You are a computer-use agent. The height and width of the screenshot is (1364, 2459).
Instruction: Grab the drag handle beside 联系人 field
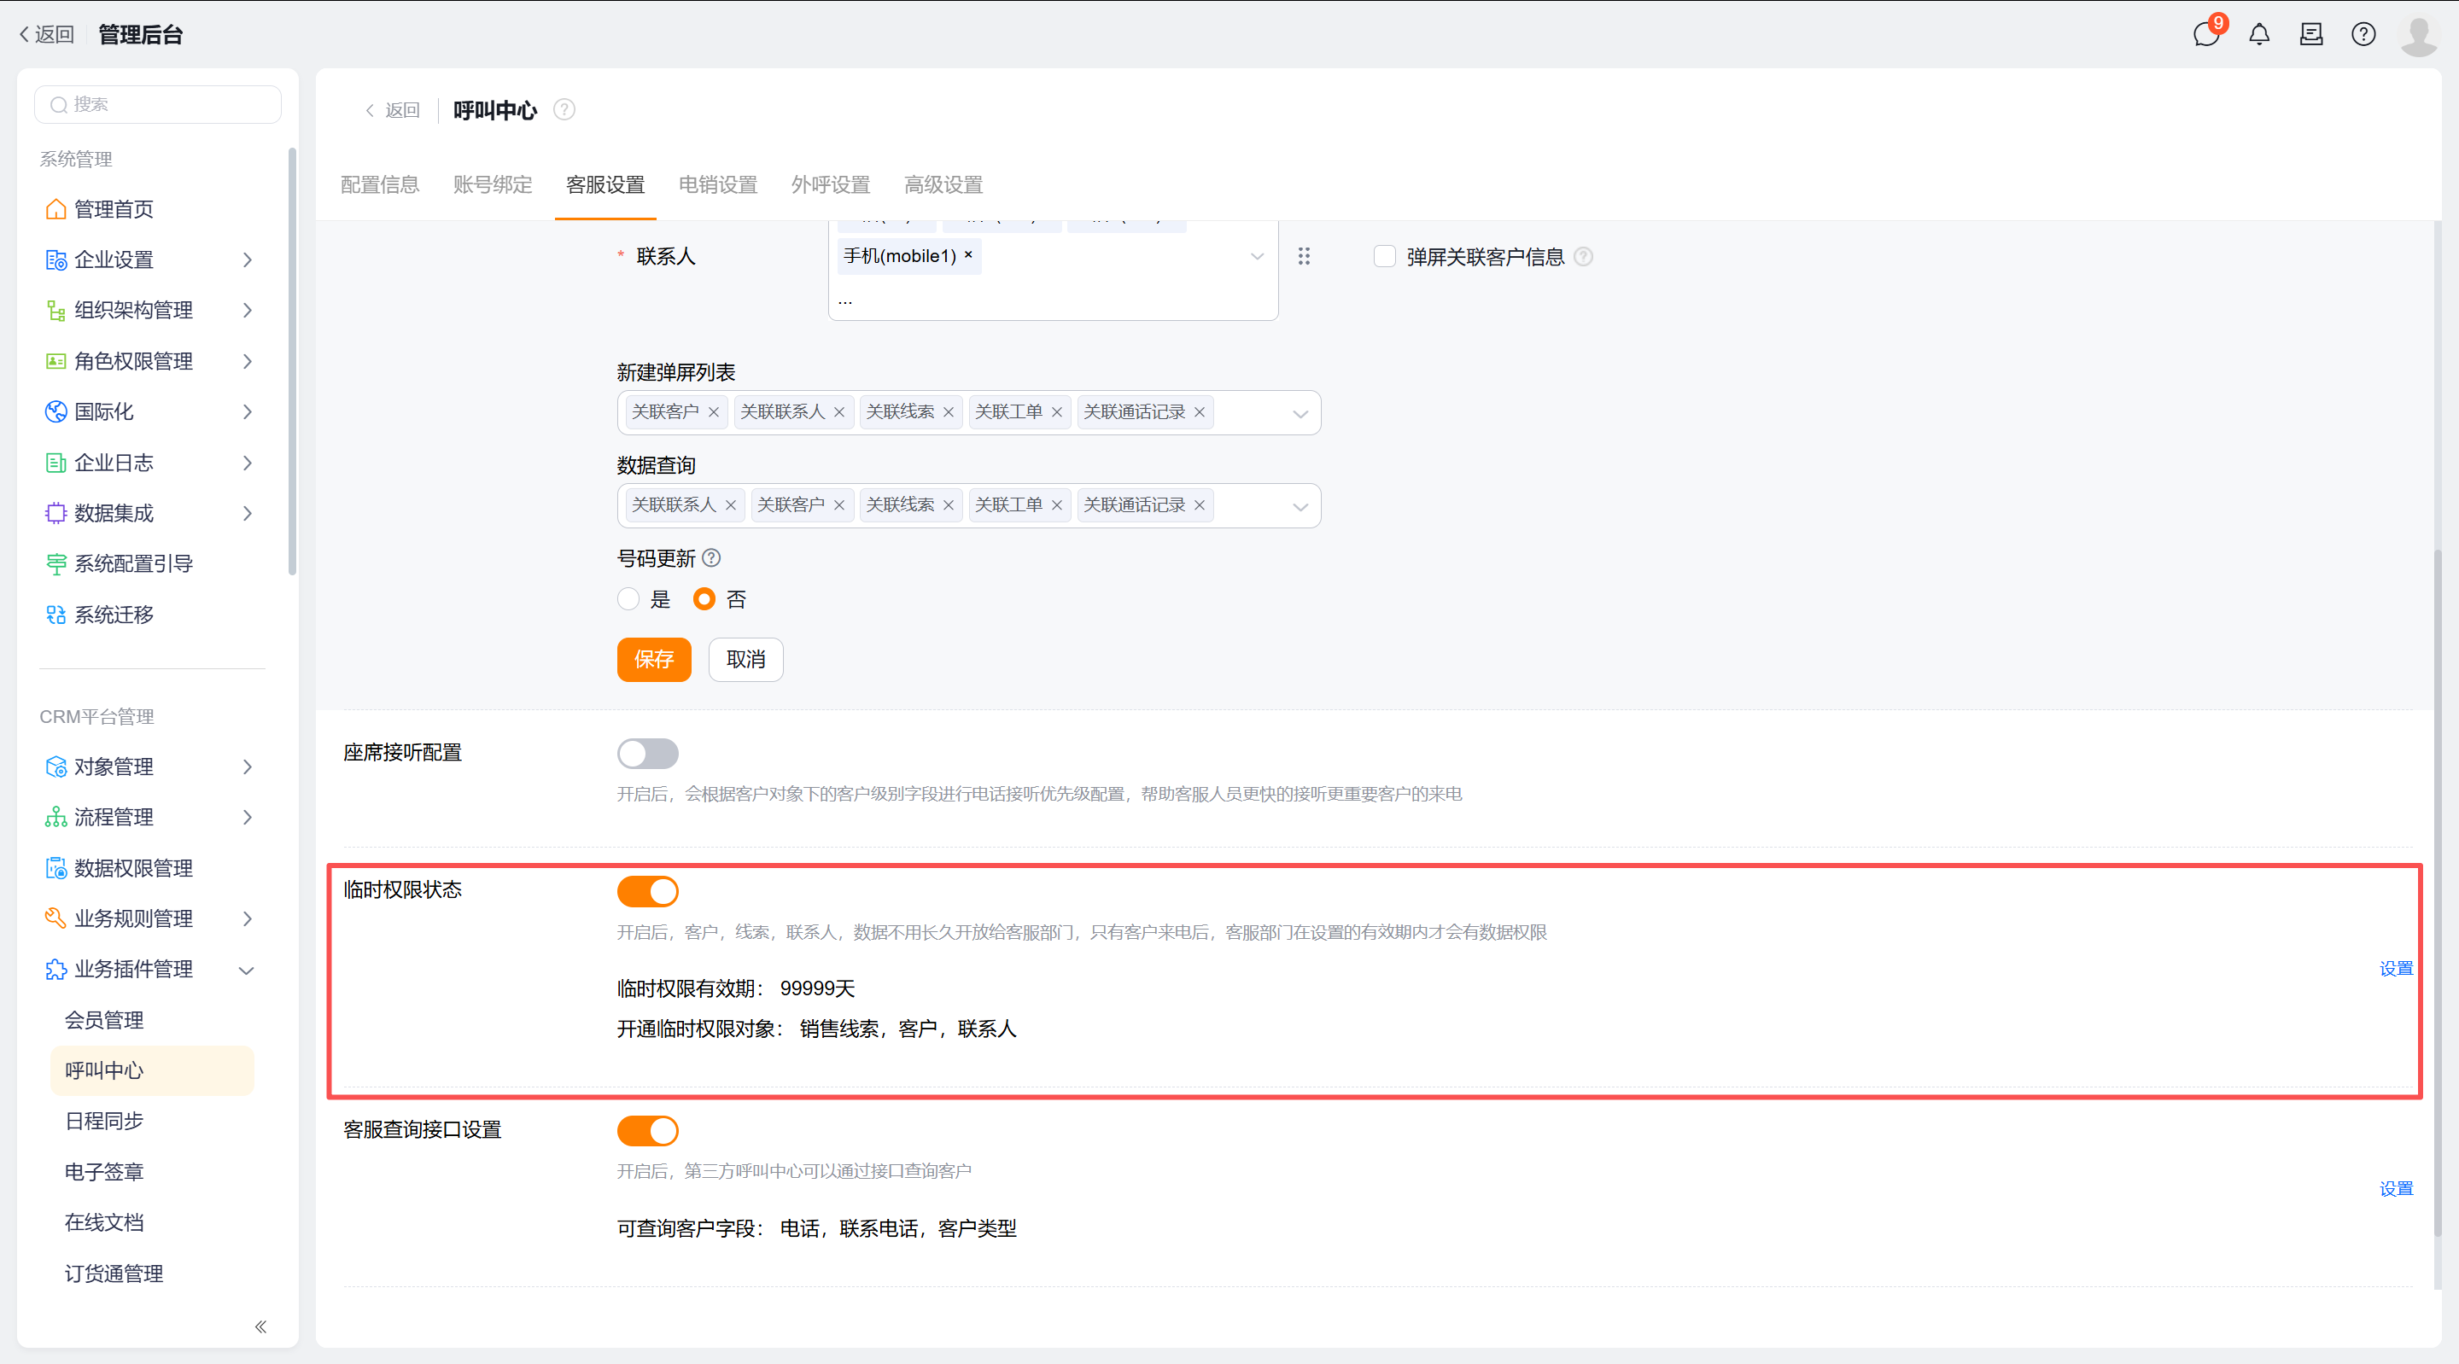pyautogui.click(x=1304, y=256)
